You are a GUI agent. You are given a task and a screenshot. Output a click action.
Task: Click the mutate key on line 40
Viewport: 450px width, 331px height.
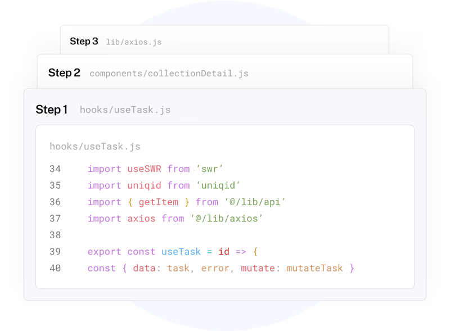point(258,268)
